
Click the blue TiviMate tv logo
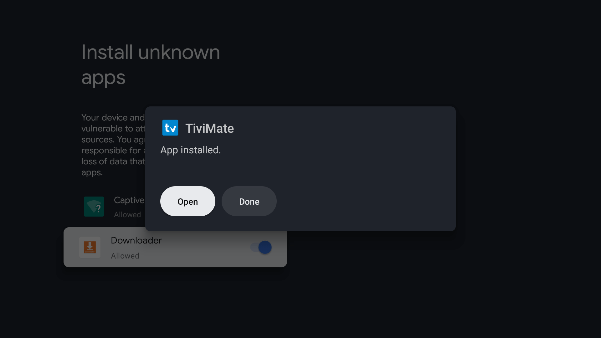[170, 128]
